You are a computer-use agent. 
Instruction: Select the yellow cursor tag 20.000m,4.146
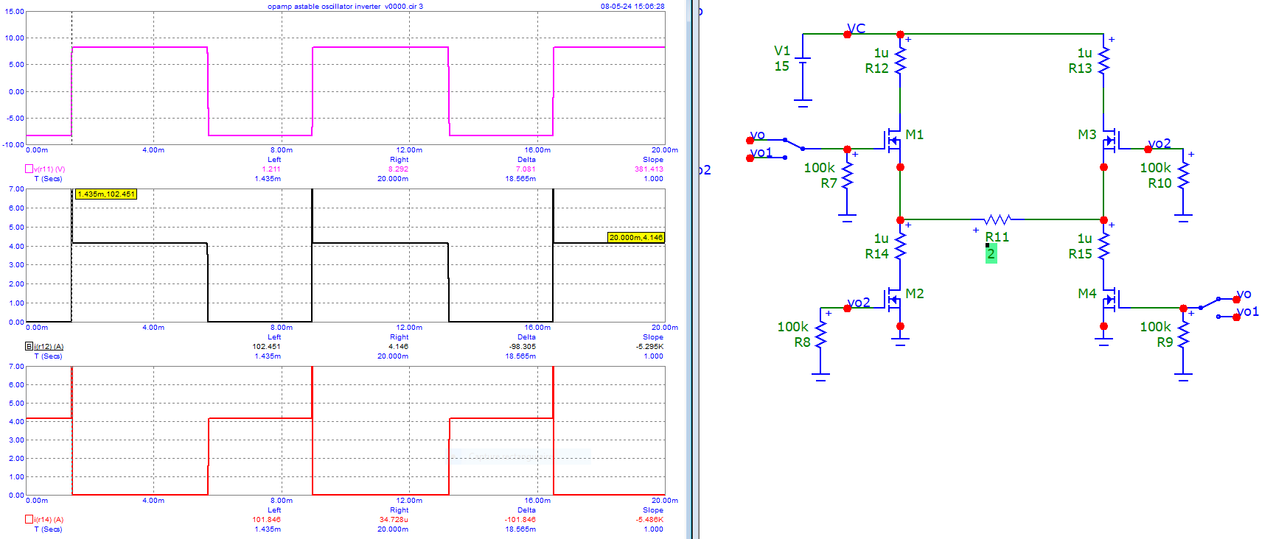coord(636,238)
